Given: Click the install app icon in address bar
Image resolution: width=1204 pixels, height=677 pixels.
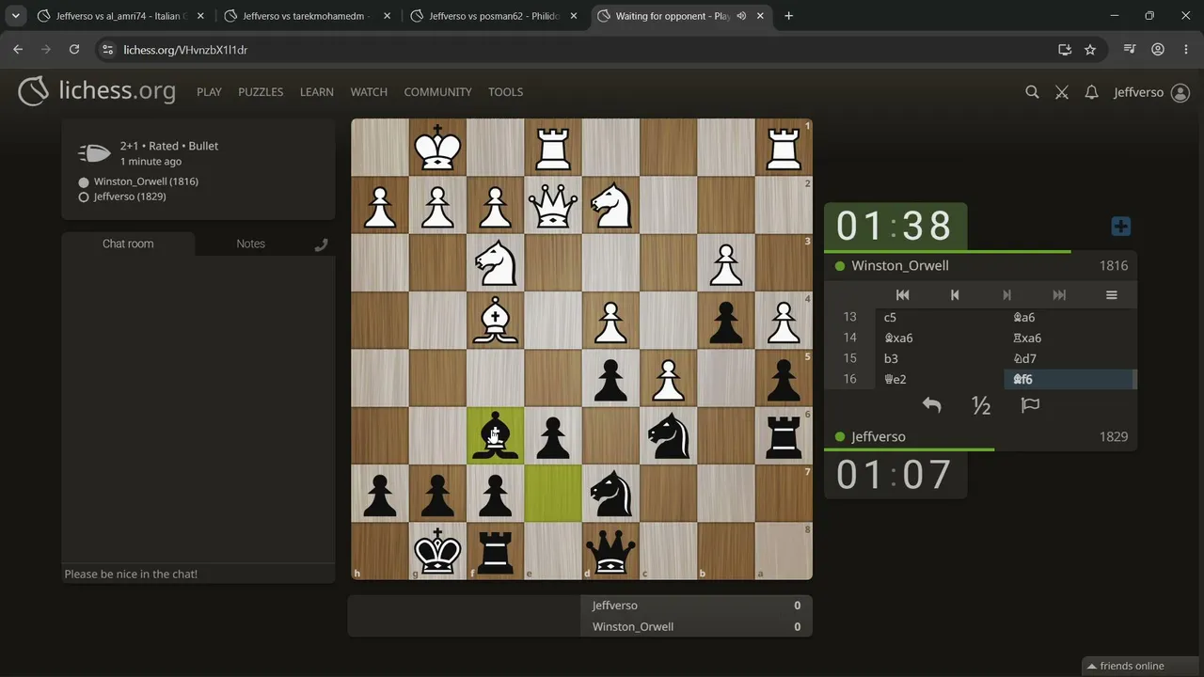Looking at the screenshot, I should (1065, 50).
